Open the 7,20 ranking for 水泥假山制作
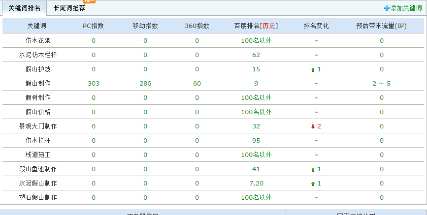The width and height of the screenshot is (427, 215). pos(256,184)
